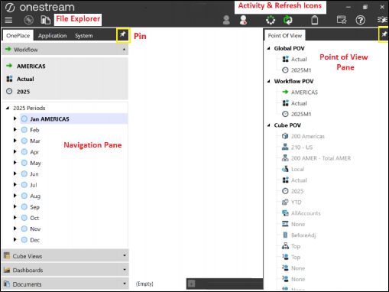Select the Oct period

coord(34,218)
